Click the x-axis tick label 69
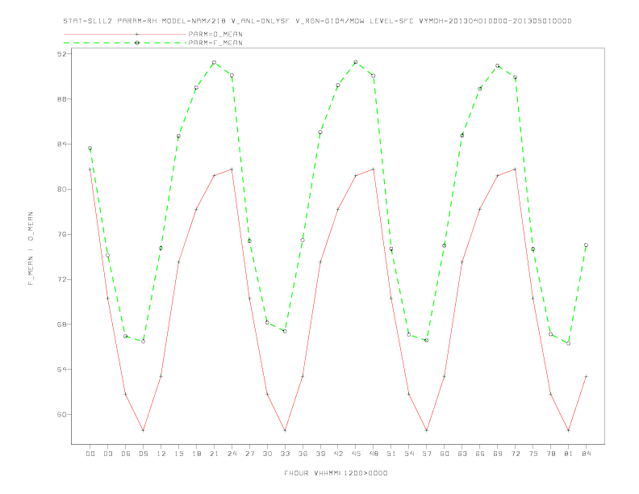Viewport: 639px width, 494px height. tap(498, 454)
